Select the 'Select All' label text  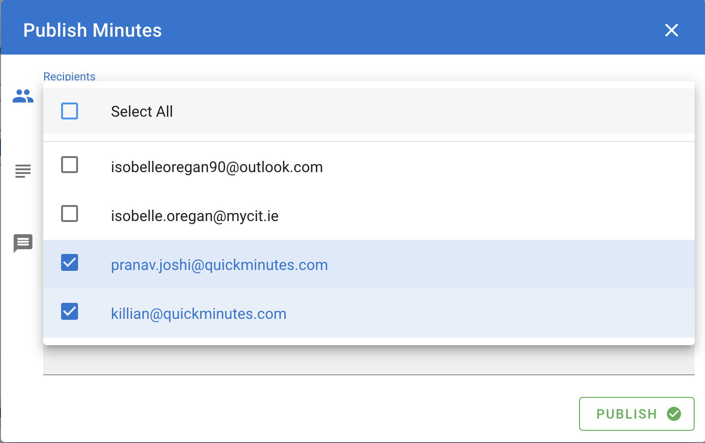(142, 111)
